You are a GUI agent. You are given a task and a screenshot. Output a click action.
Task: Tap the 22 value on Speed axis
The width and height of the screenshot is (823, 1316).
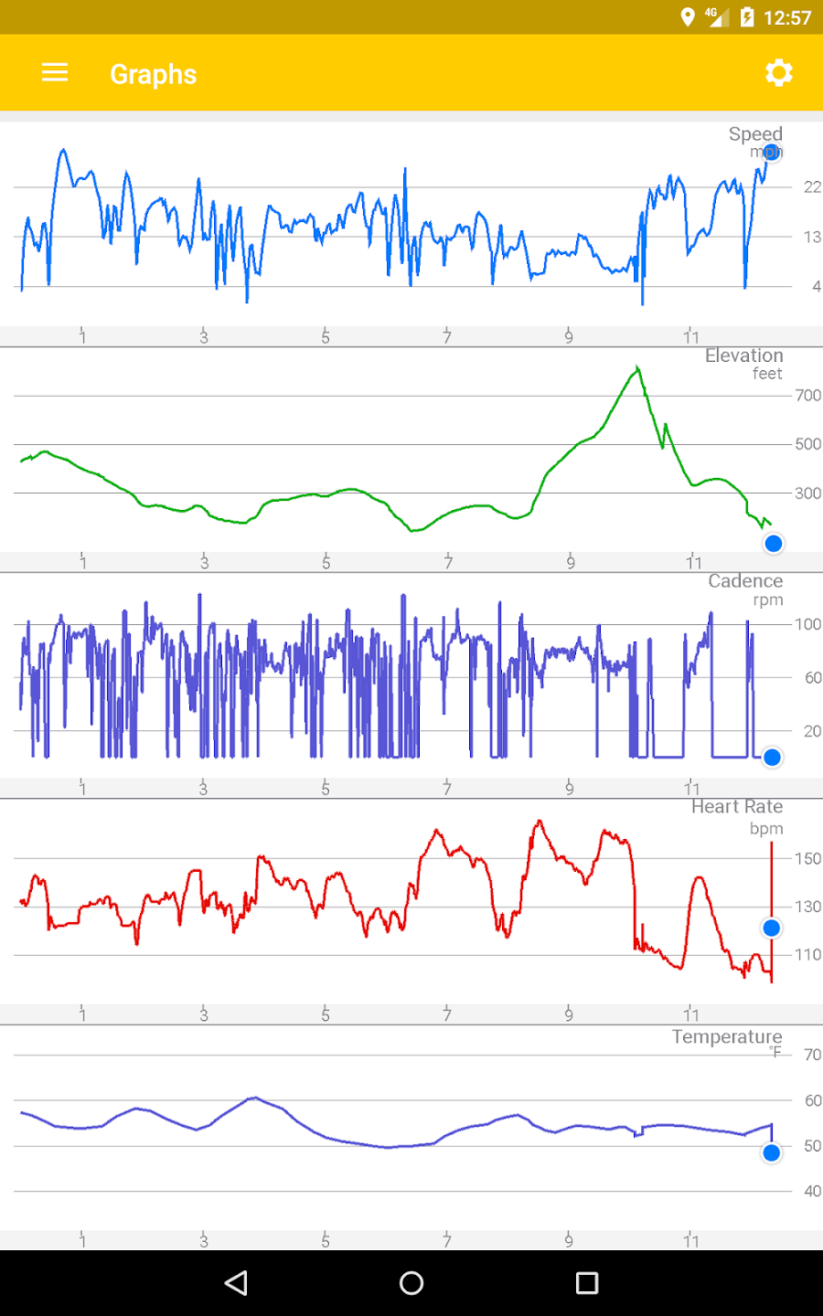812,187
